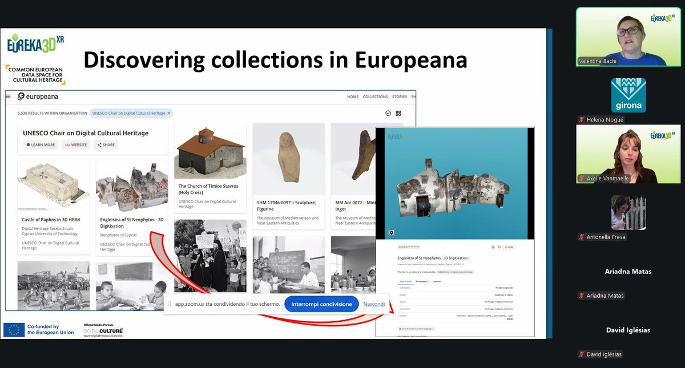The width and height of the screenshot is (685, 368).
Task: Click the WEBSITE button
Action: (x=76, y=145)
